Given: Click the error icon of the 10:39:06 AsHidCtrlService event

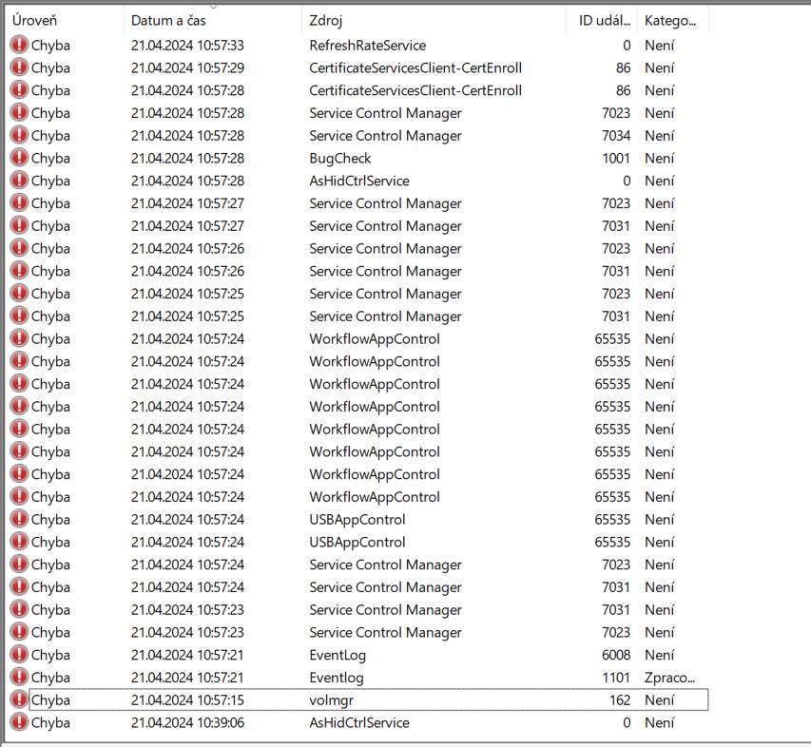Looking at the screenshot, I should click(19, 723).
